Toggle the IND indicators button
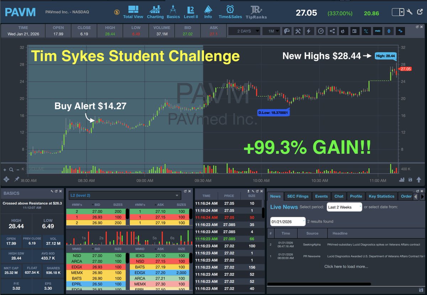Viewport: 427px width, 295px height. click(x=377, y=31)
